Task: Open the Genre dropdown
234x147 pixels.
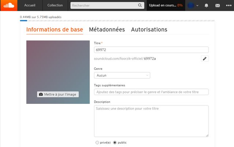Action: (x=122, y=75)
